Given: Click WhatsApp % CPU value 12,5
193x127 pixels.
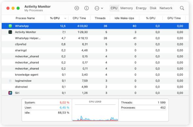Looking at the screenshot, I should click(63, 26).
